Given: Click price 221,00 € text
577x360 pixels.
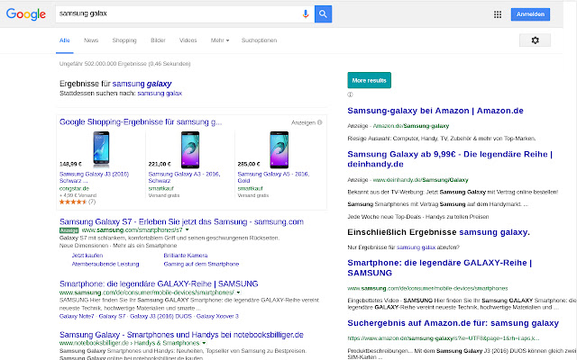Looking at the screenshot, I should coord(160,164).
